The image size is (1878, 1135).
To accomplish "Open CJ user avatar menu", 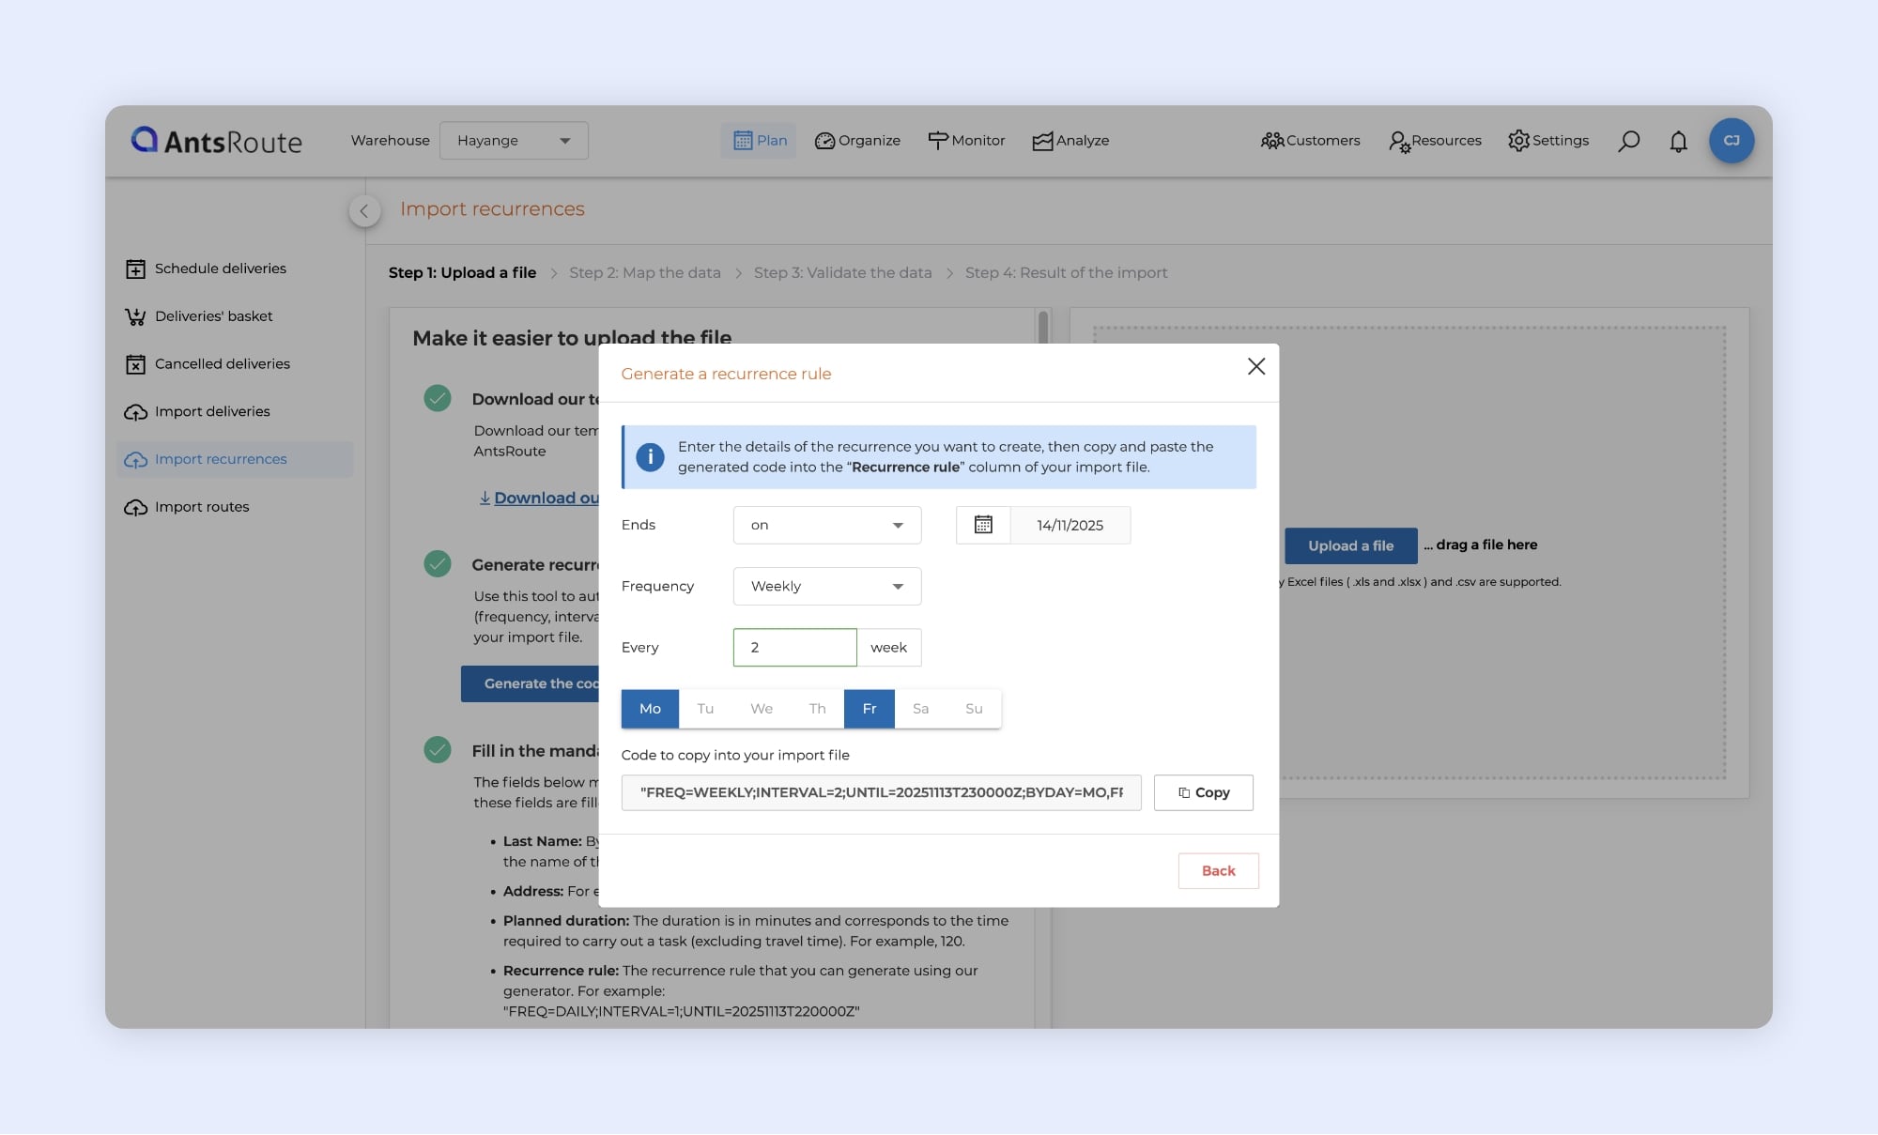I will pos(1731,141).
